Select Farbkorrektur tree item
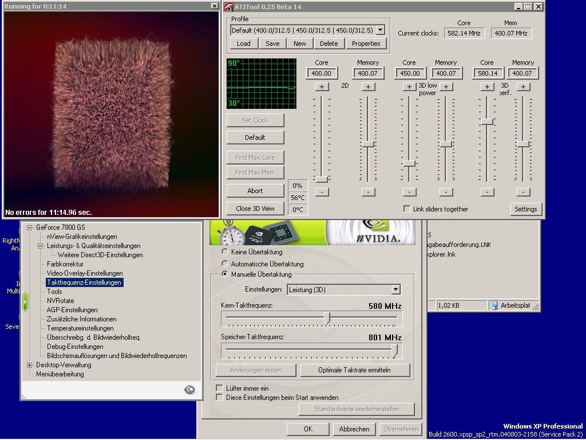 click(65, 264)
